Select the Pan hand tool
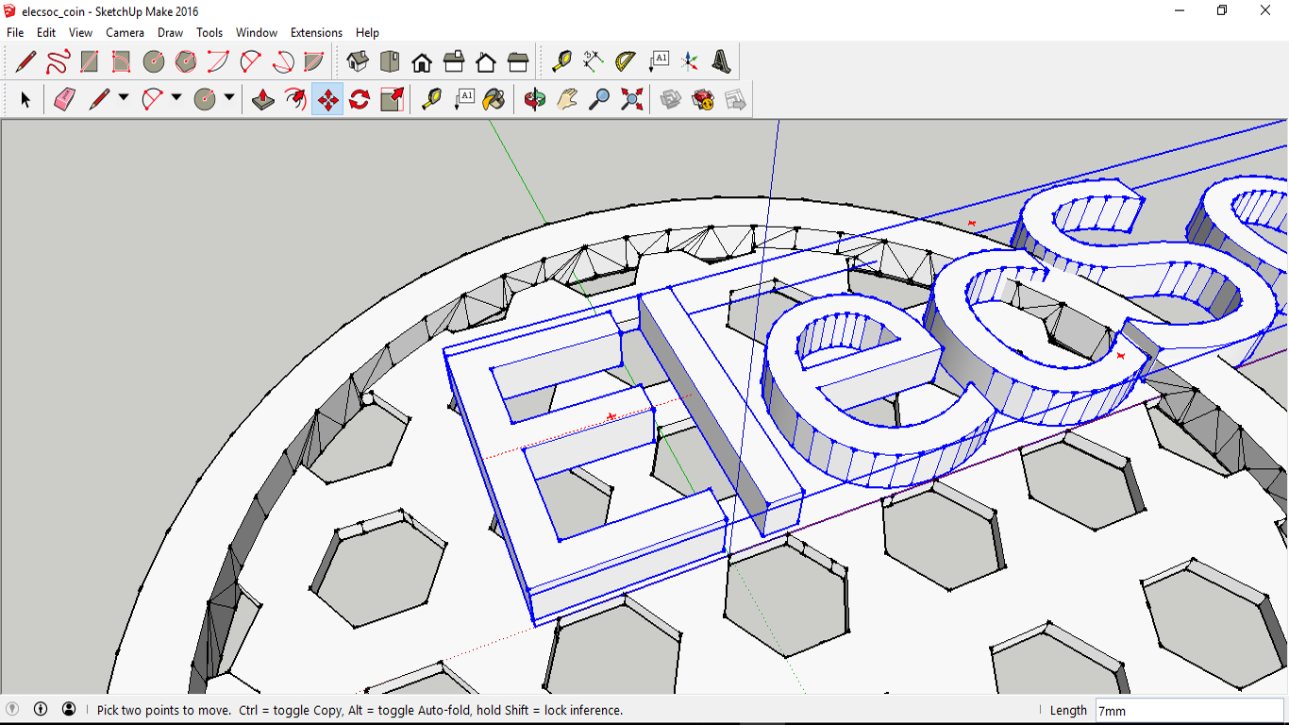Viewport: 1289px width, 725px height. click(x=567, y=99)
